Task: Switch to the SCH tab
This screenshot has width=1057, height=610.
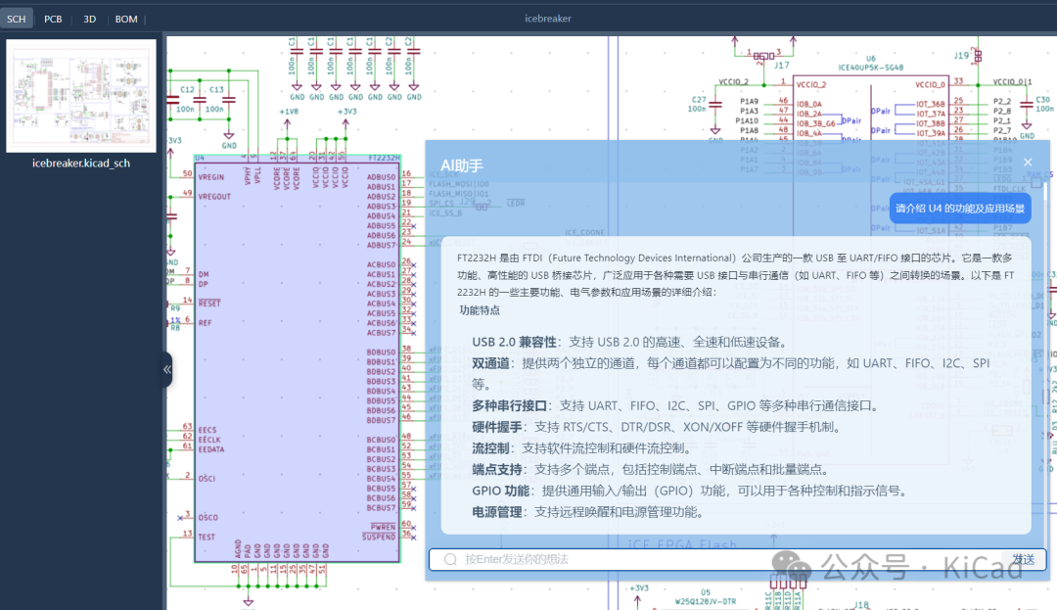Action: coord(17,19)
